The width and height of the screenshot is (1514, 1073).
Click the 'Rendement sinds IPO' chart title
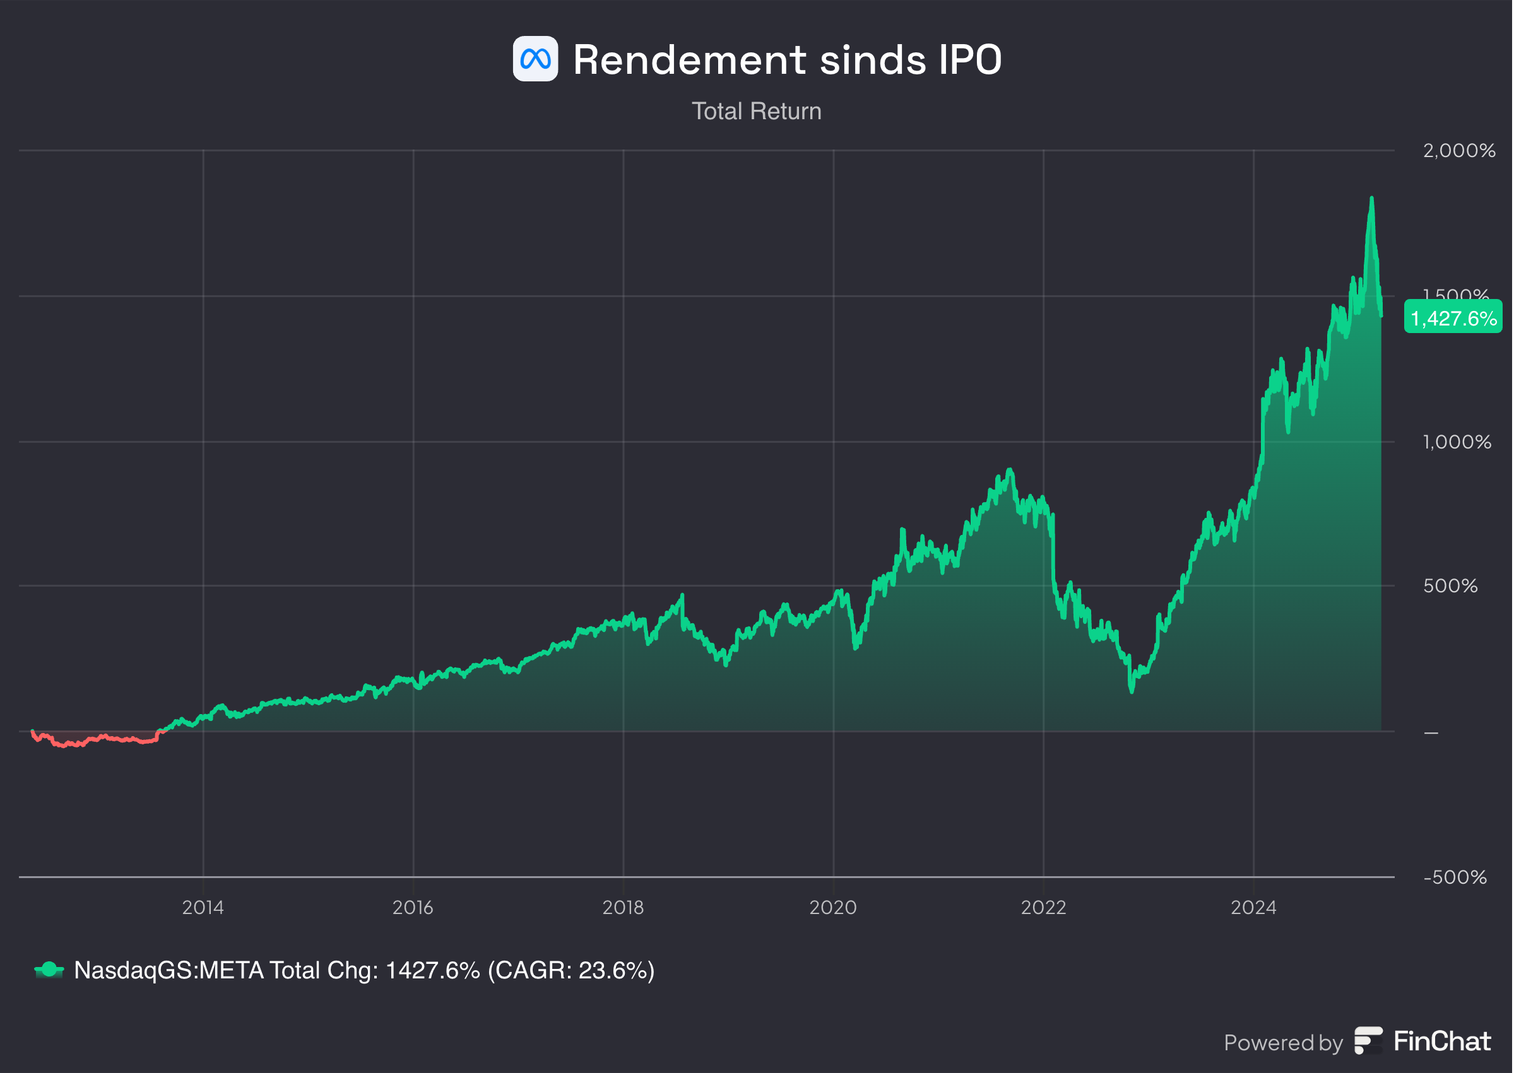pyautogui.click(x=786, y=59)
